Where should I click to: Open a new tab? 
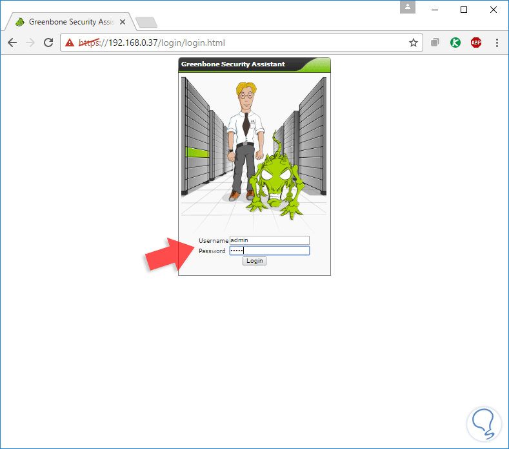[x=146, y=22]
